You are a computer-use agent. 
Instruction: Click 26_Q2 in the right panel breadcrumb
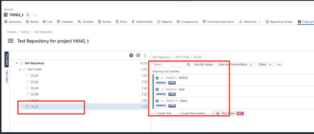198,57
